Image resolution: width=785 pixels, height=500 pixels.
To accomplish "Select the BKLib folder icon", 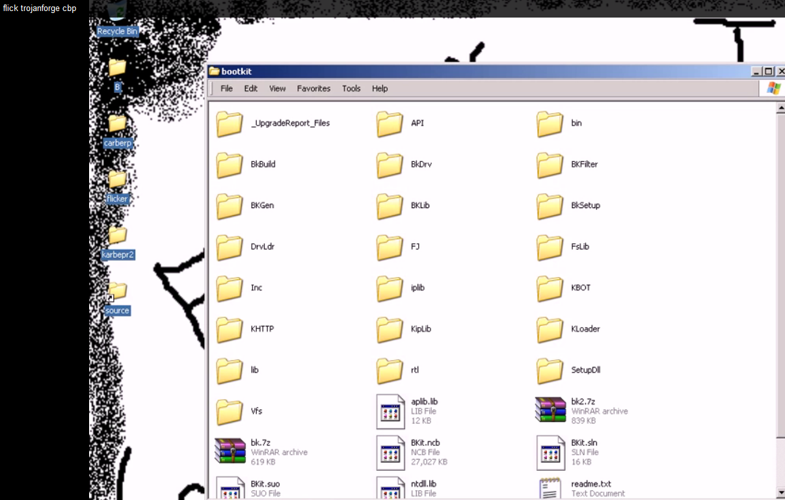I will coord(390,205).
